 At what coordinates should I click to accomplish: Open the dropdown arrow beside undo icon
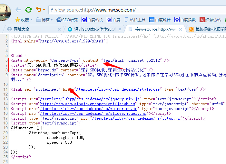pyautogui.click(x=44, y=10)
